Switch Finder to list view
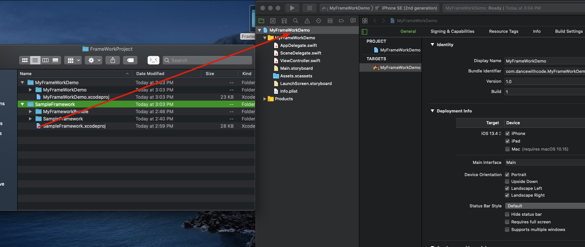The width and height of the screenshot is (585, 247). coord(35,60)
